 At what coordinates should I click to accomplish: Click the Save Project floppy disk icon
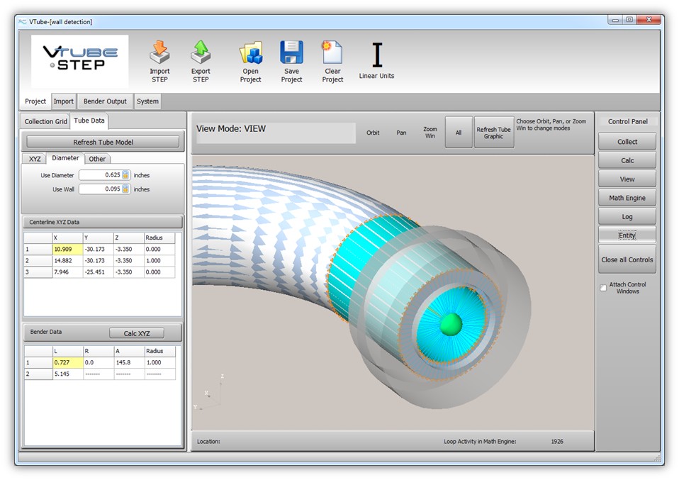[291, 52]
